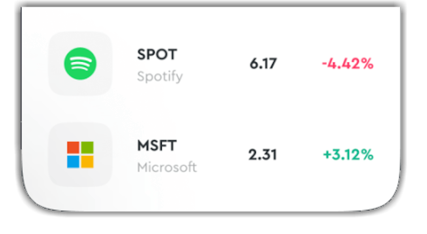The width and height of the screenshot is (427, 234).
Task: Select the 6.17 price value
Action: pyautogui.click(x=263, y=63)
